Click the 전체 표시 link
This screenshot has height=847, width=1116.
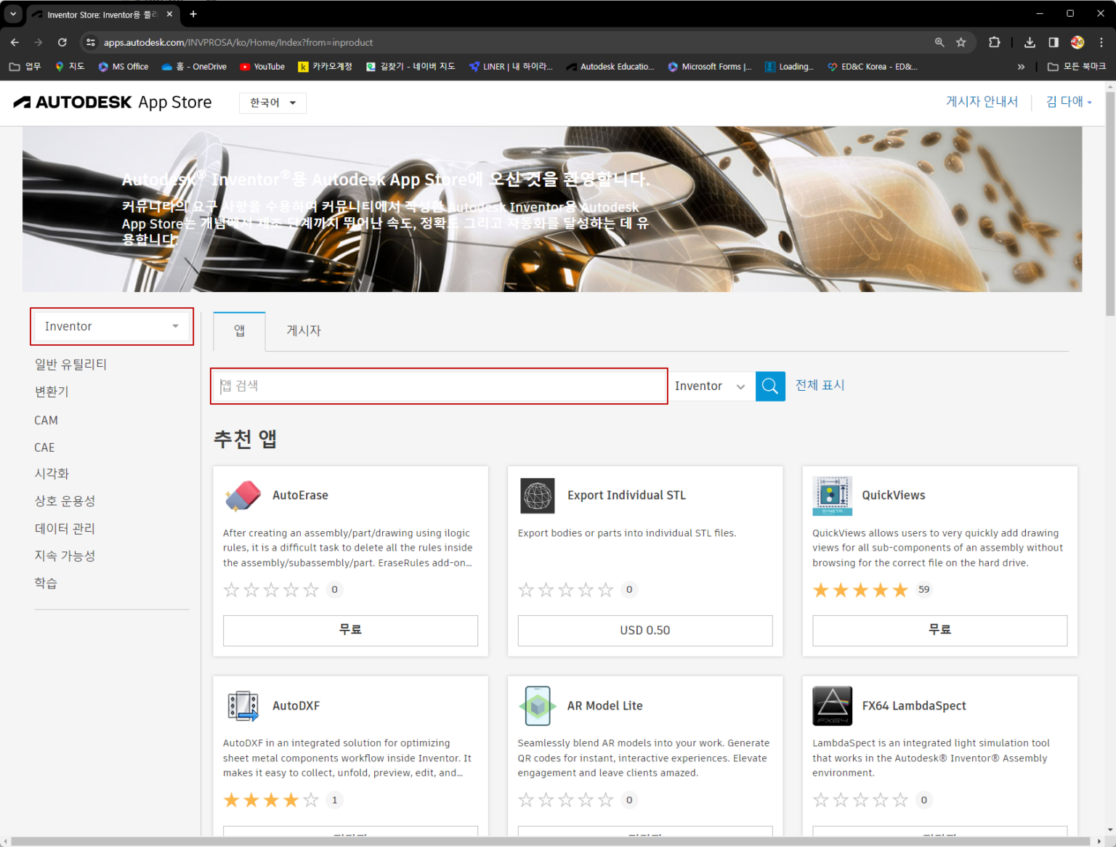pos(820,385)
